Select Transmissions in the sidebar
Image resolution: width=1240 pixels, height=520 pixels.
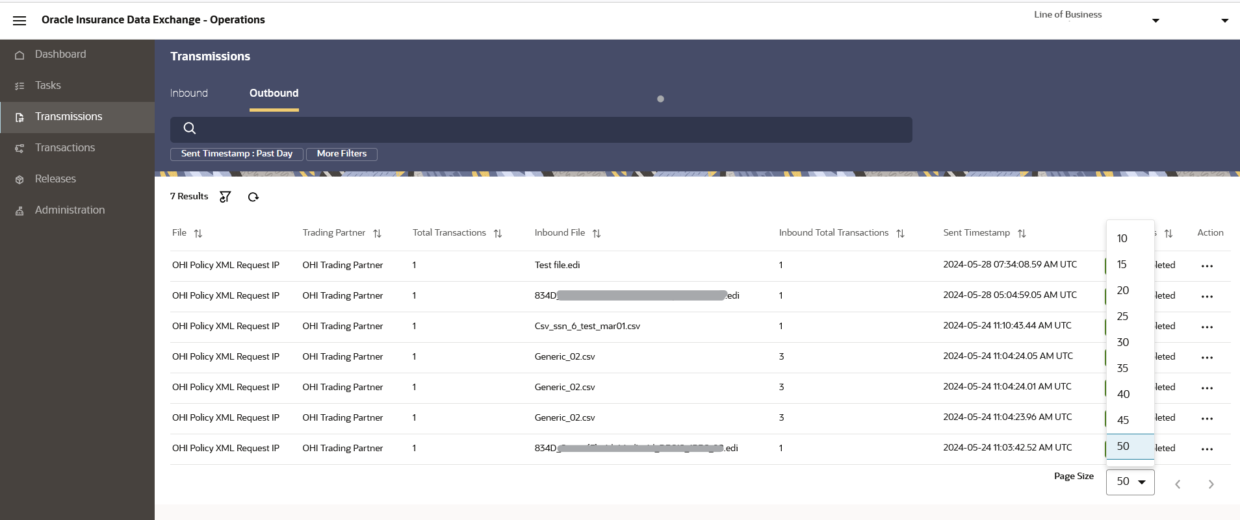click(x=77, y=117)
